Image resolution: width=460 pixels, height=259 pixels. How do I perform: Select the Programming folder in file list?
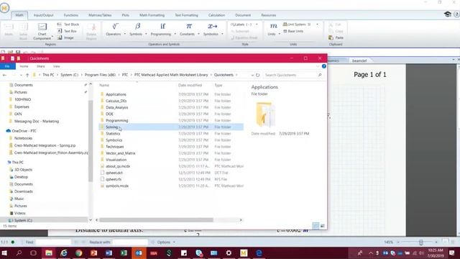(x=116, y=120)
